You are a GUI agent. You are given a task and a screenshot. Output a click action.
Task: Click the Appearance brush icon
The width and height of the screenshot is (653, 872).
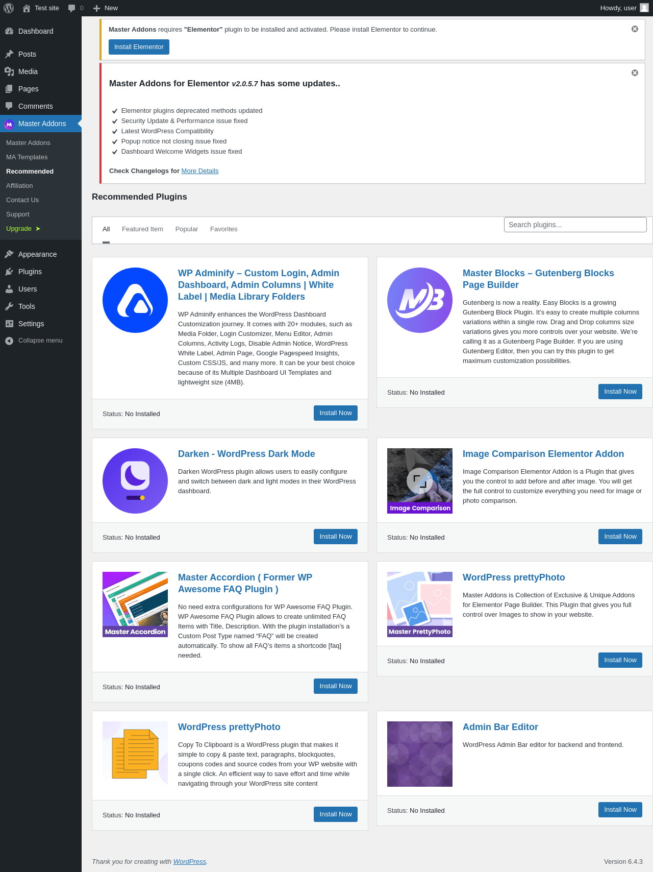click(9, 254)
